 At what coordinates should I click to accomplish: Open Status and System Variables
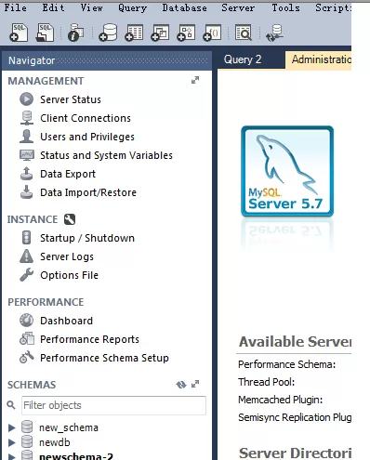tap(106, 155)
